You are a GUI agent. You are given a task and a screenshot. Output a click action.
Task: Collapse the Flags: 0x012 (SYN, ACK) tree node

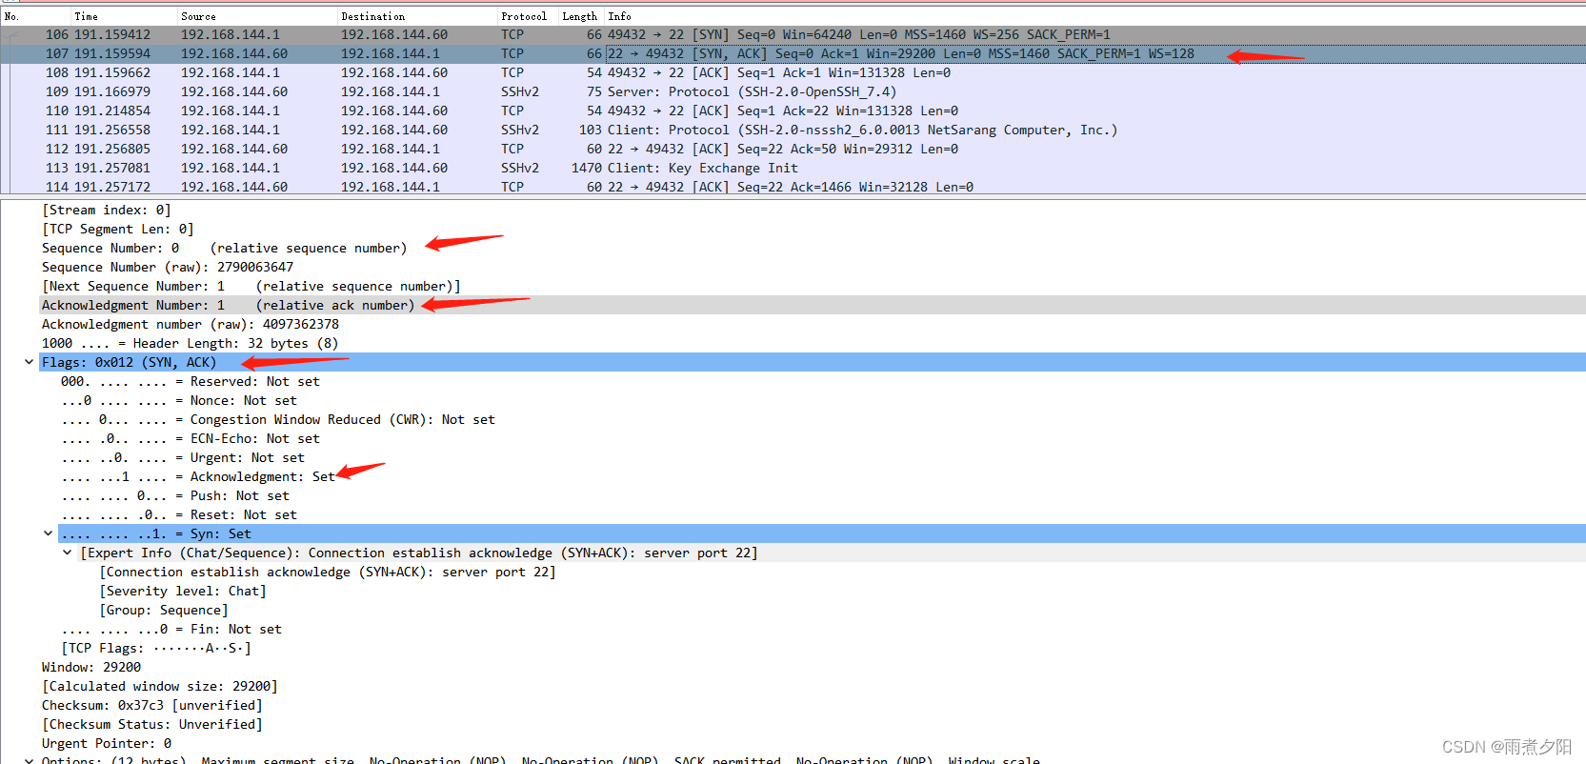(x=29, y=362)
